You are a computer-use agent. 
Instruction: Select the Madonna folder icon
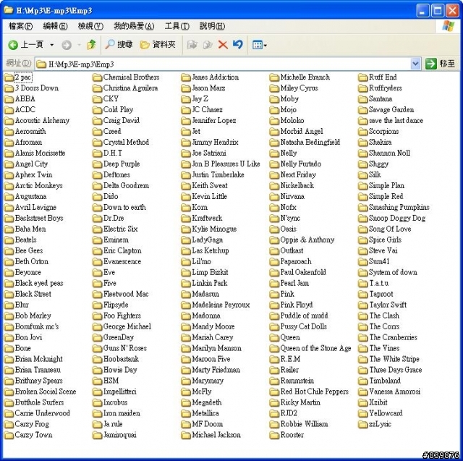pyautogui.click(x=186, y=316)
